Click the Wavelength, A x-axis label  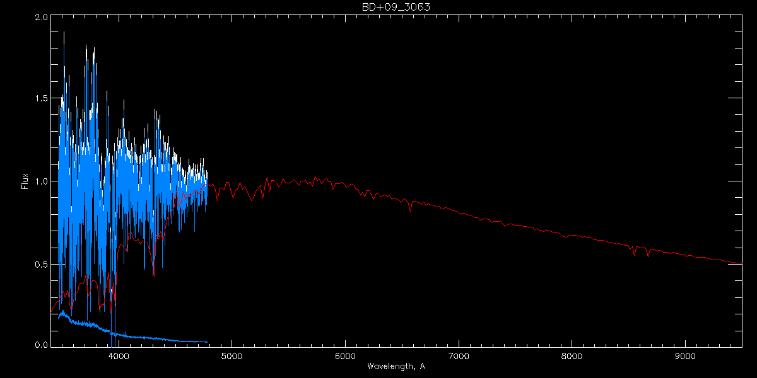(396, 366)
